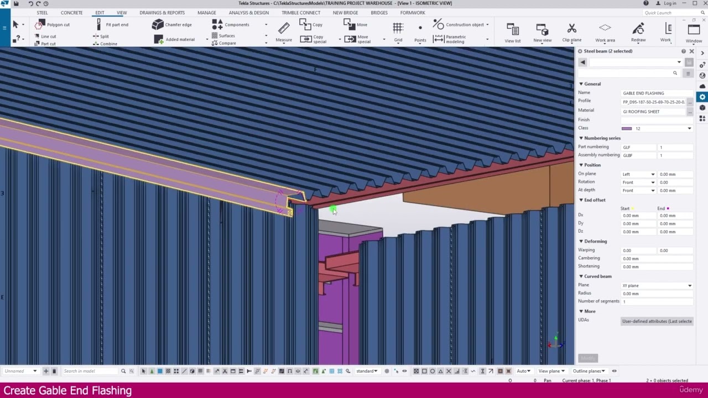708x398 pixels.
Task: Switch to the FORMWORK tab
Action: 413,13
